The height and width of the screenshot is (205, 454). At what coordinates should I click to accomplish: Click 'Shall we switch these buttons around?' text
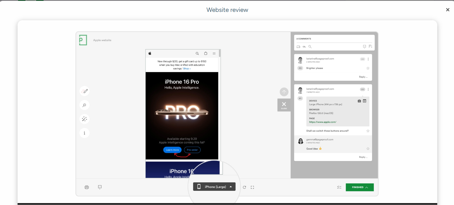[x=327, y=131]
